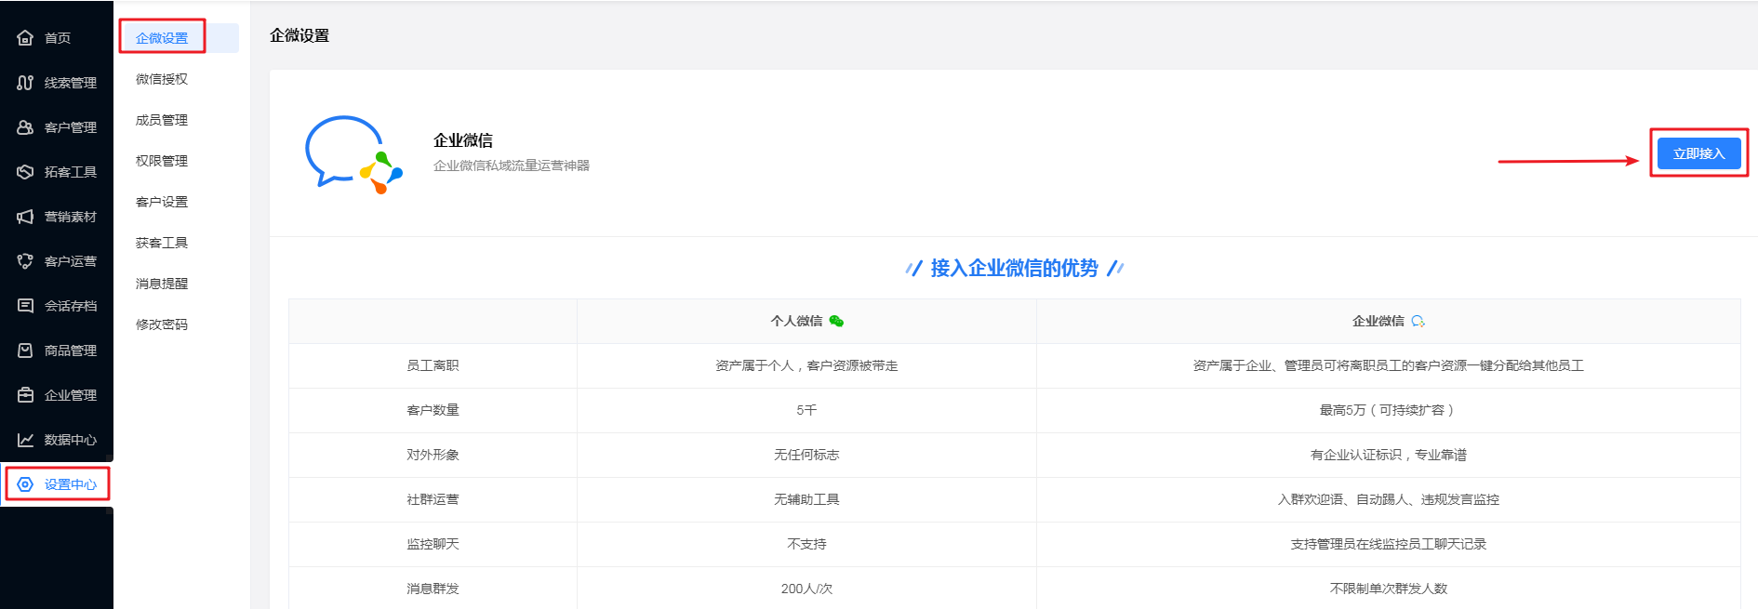Select the 企微设置 submenu item
The width and height of the screenshot is (1758, 609).
pyautogui.click(x=162, y=38)
